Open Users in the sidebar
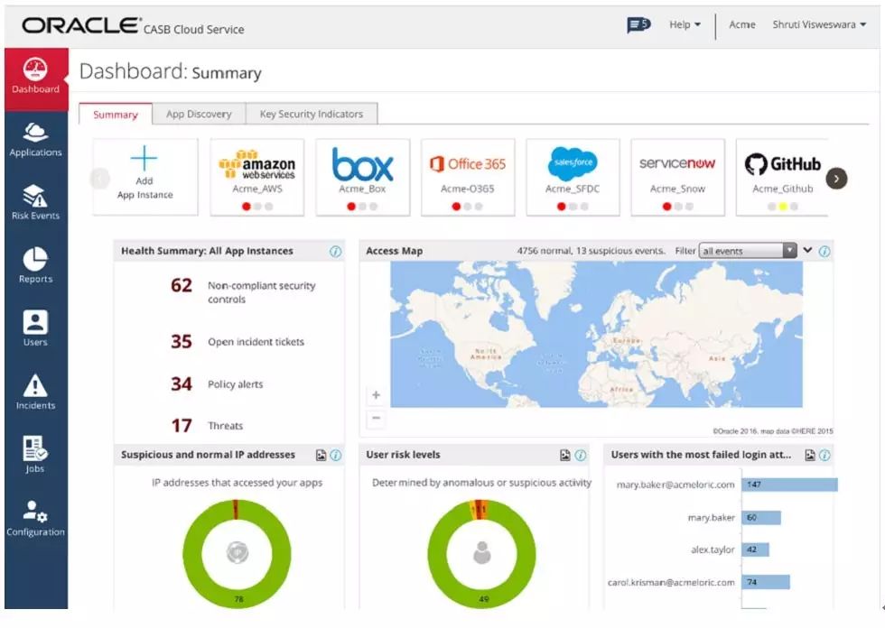Image resolution: width=885 pixels, height=628 pixels. tap(35, 329)
